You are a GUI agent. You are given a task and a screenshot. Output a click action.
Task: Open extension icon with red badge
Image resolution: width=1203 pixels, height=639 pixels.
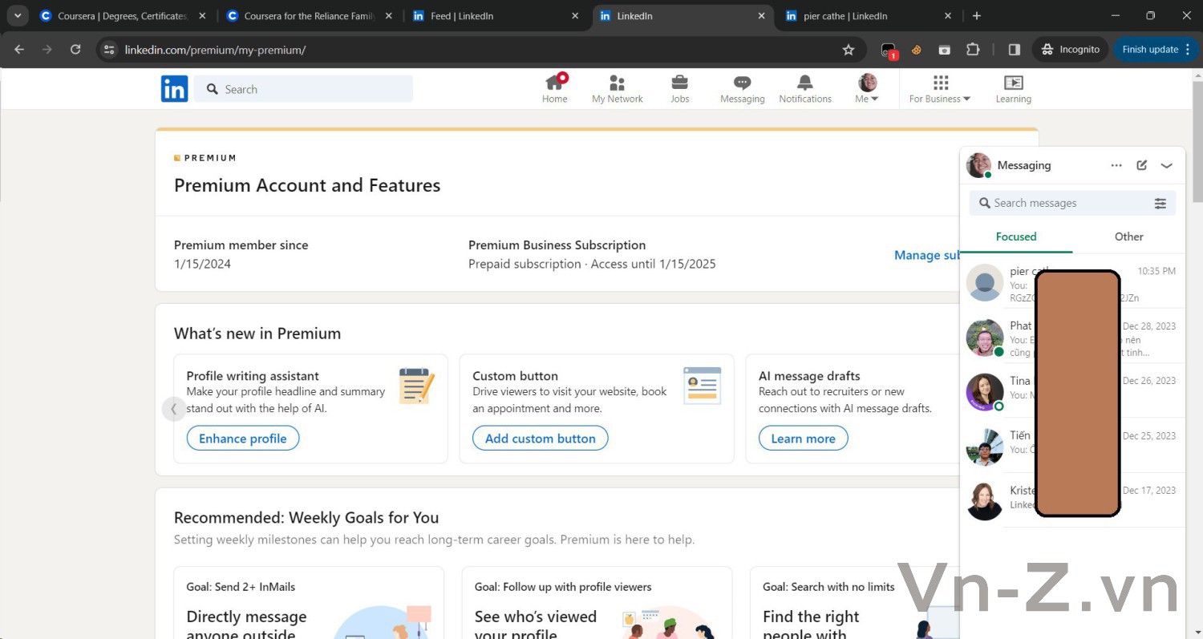[889, 51]
